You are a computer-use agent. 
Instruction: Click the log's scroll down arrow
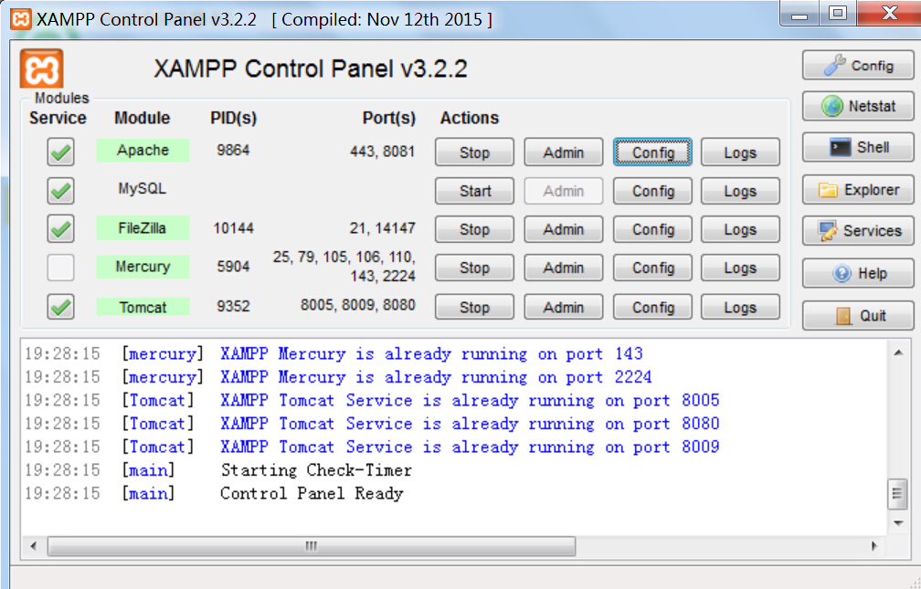point(897,522)
